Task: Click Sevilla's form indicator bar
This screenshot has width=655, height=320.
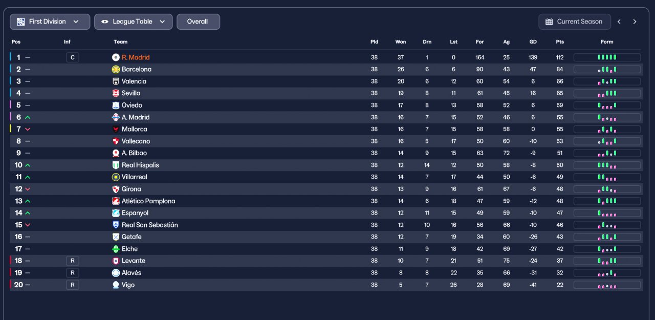Action: [x=607, y=93]
